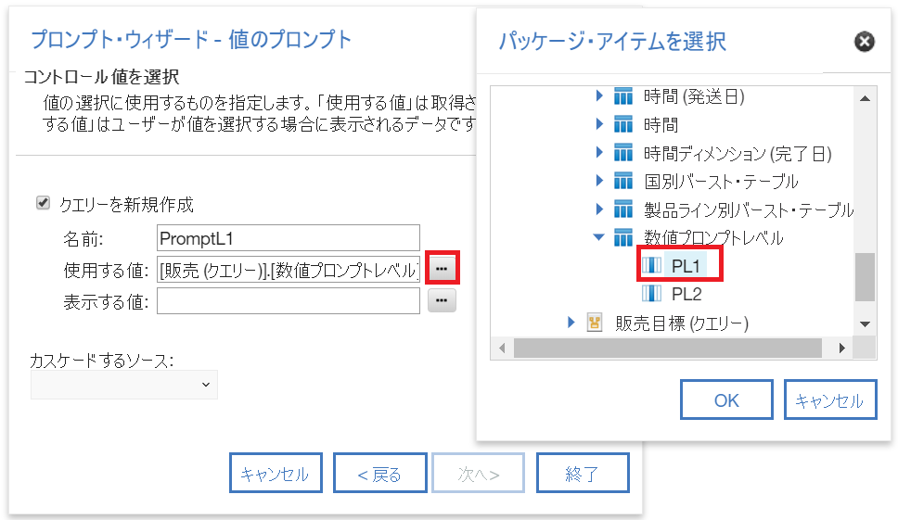Click the 名前 input field containing PromptL1
Image resolution: width=898 pixels, height=520 pixels.
[x=289, y=238]
